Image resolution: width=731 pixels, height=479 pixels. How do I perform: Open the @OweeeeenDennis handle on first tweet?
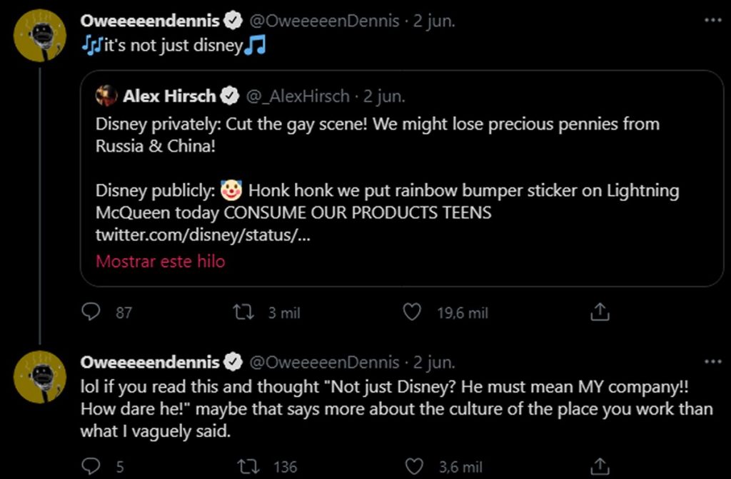click(x=323, y=21)
